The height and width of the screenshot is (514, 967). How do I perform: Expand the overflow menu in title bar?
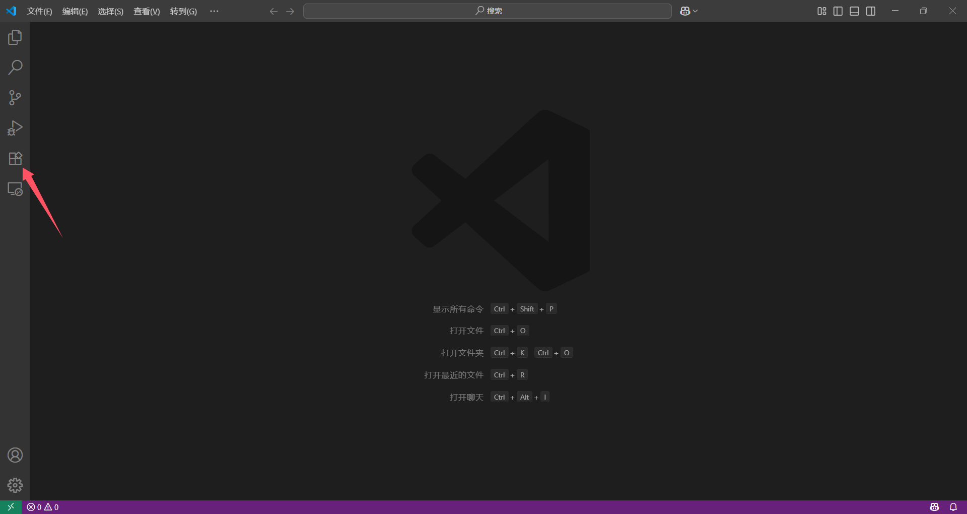click(214, 11)
